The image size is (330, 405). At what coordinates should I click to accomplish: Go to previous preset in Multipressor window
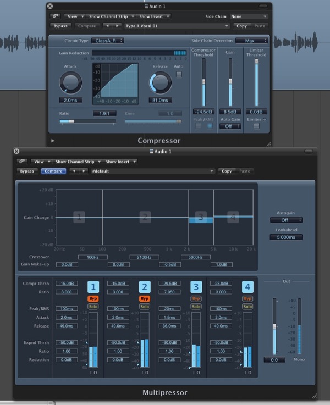(74, 171)
